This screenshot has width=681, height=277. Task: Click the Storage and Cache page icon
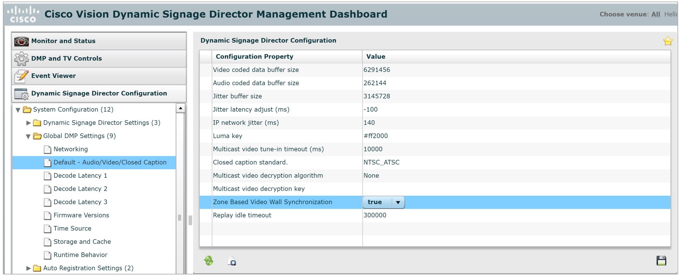47,242
